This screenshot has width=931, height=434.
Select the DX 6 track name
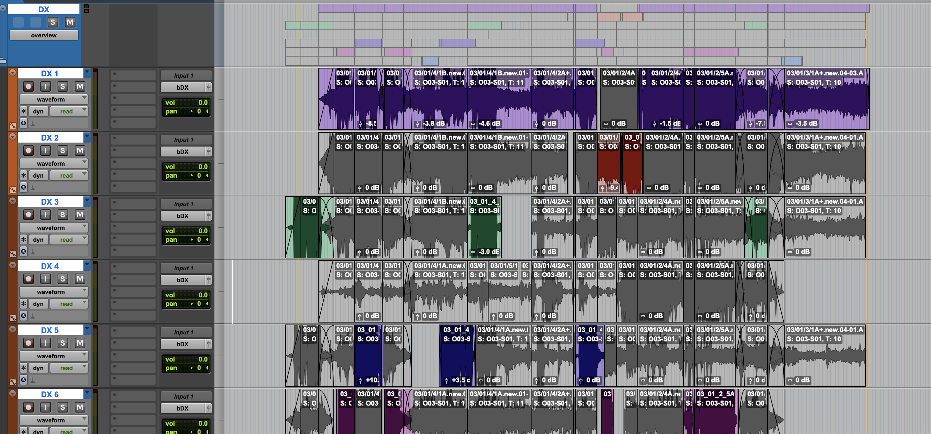tap(50, 394)
